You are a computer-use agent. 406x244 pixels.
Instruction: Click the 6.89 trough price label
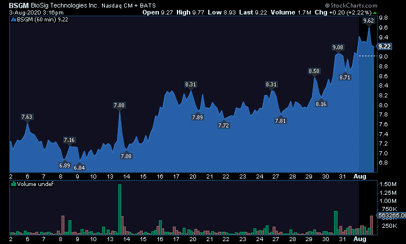[x=64, y=166]
